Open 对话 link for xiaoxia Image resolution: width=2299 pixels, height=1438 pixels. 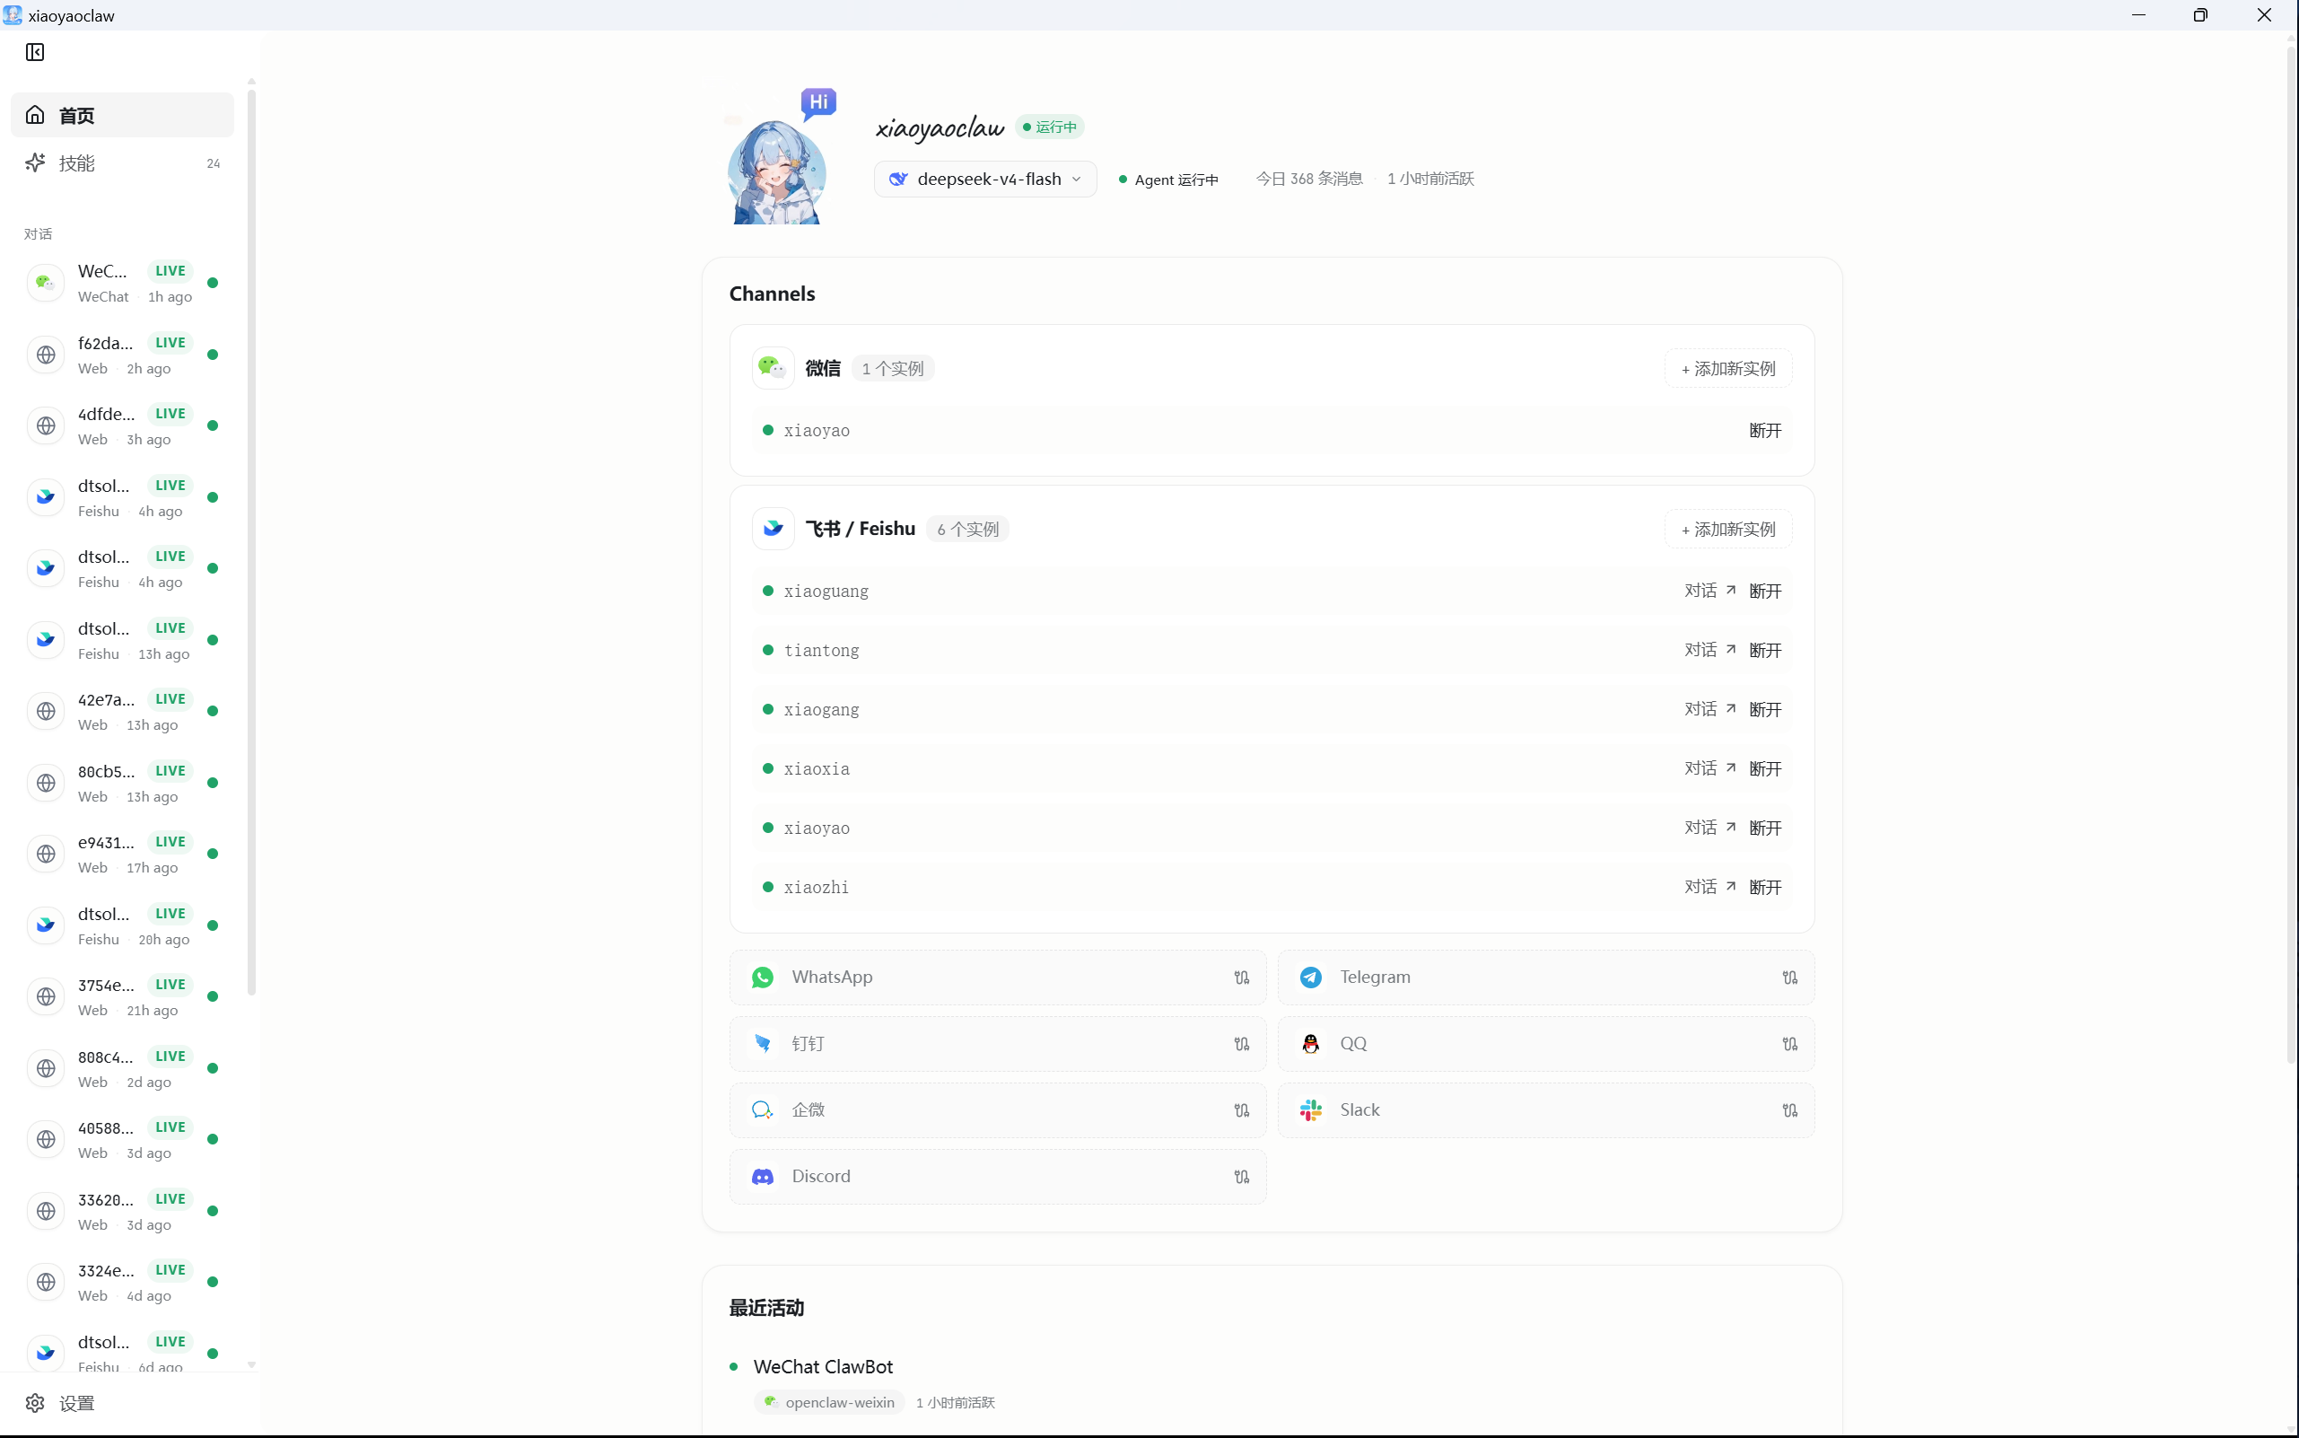[1709, 767]
